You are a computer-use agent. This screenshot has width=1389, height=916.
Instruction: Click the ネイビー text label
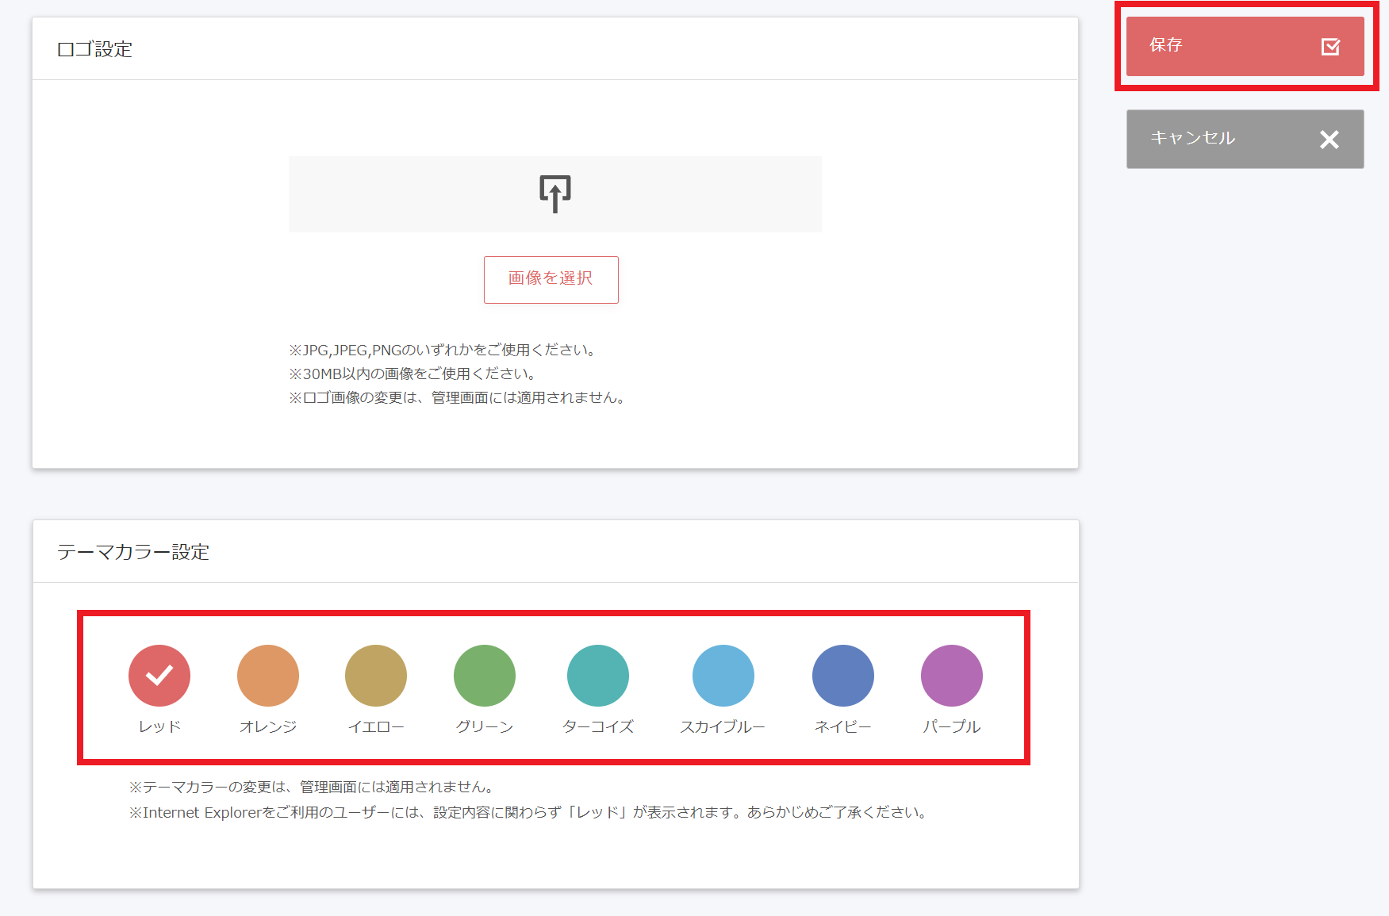click(x=842, y=726)
